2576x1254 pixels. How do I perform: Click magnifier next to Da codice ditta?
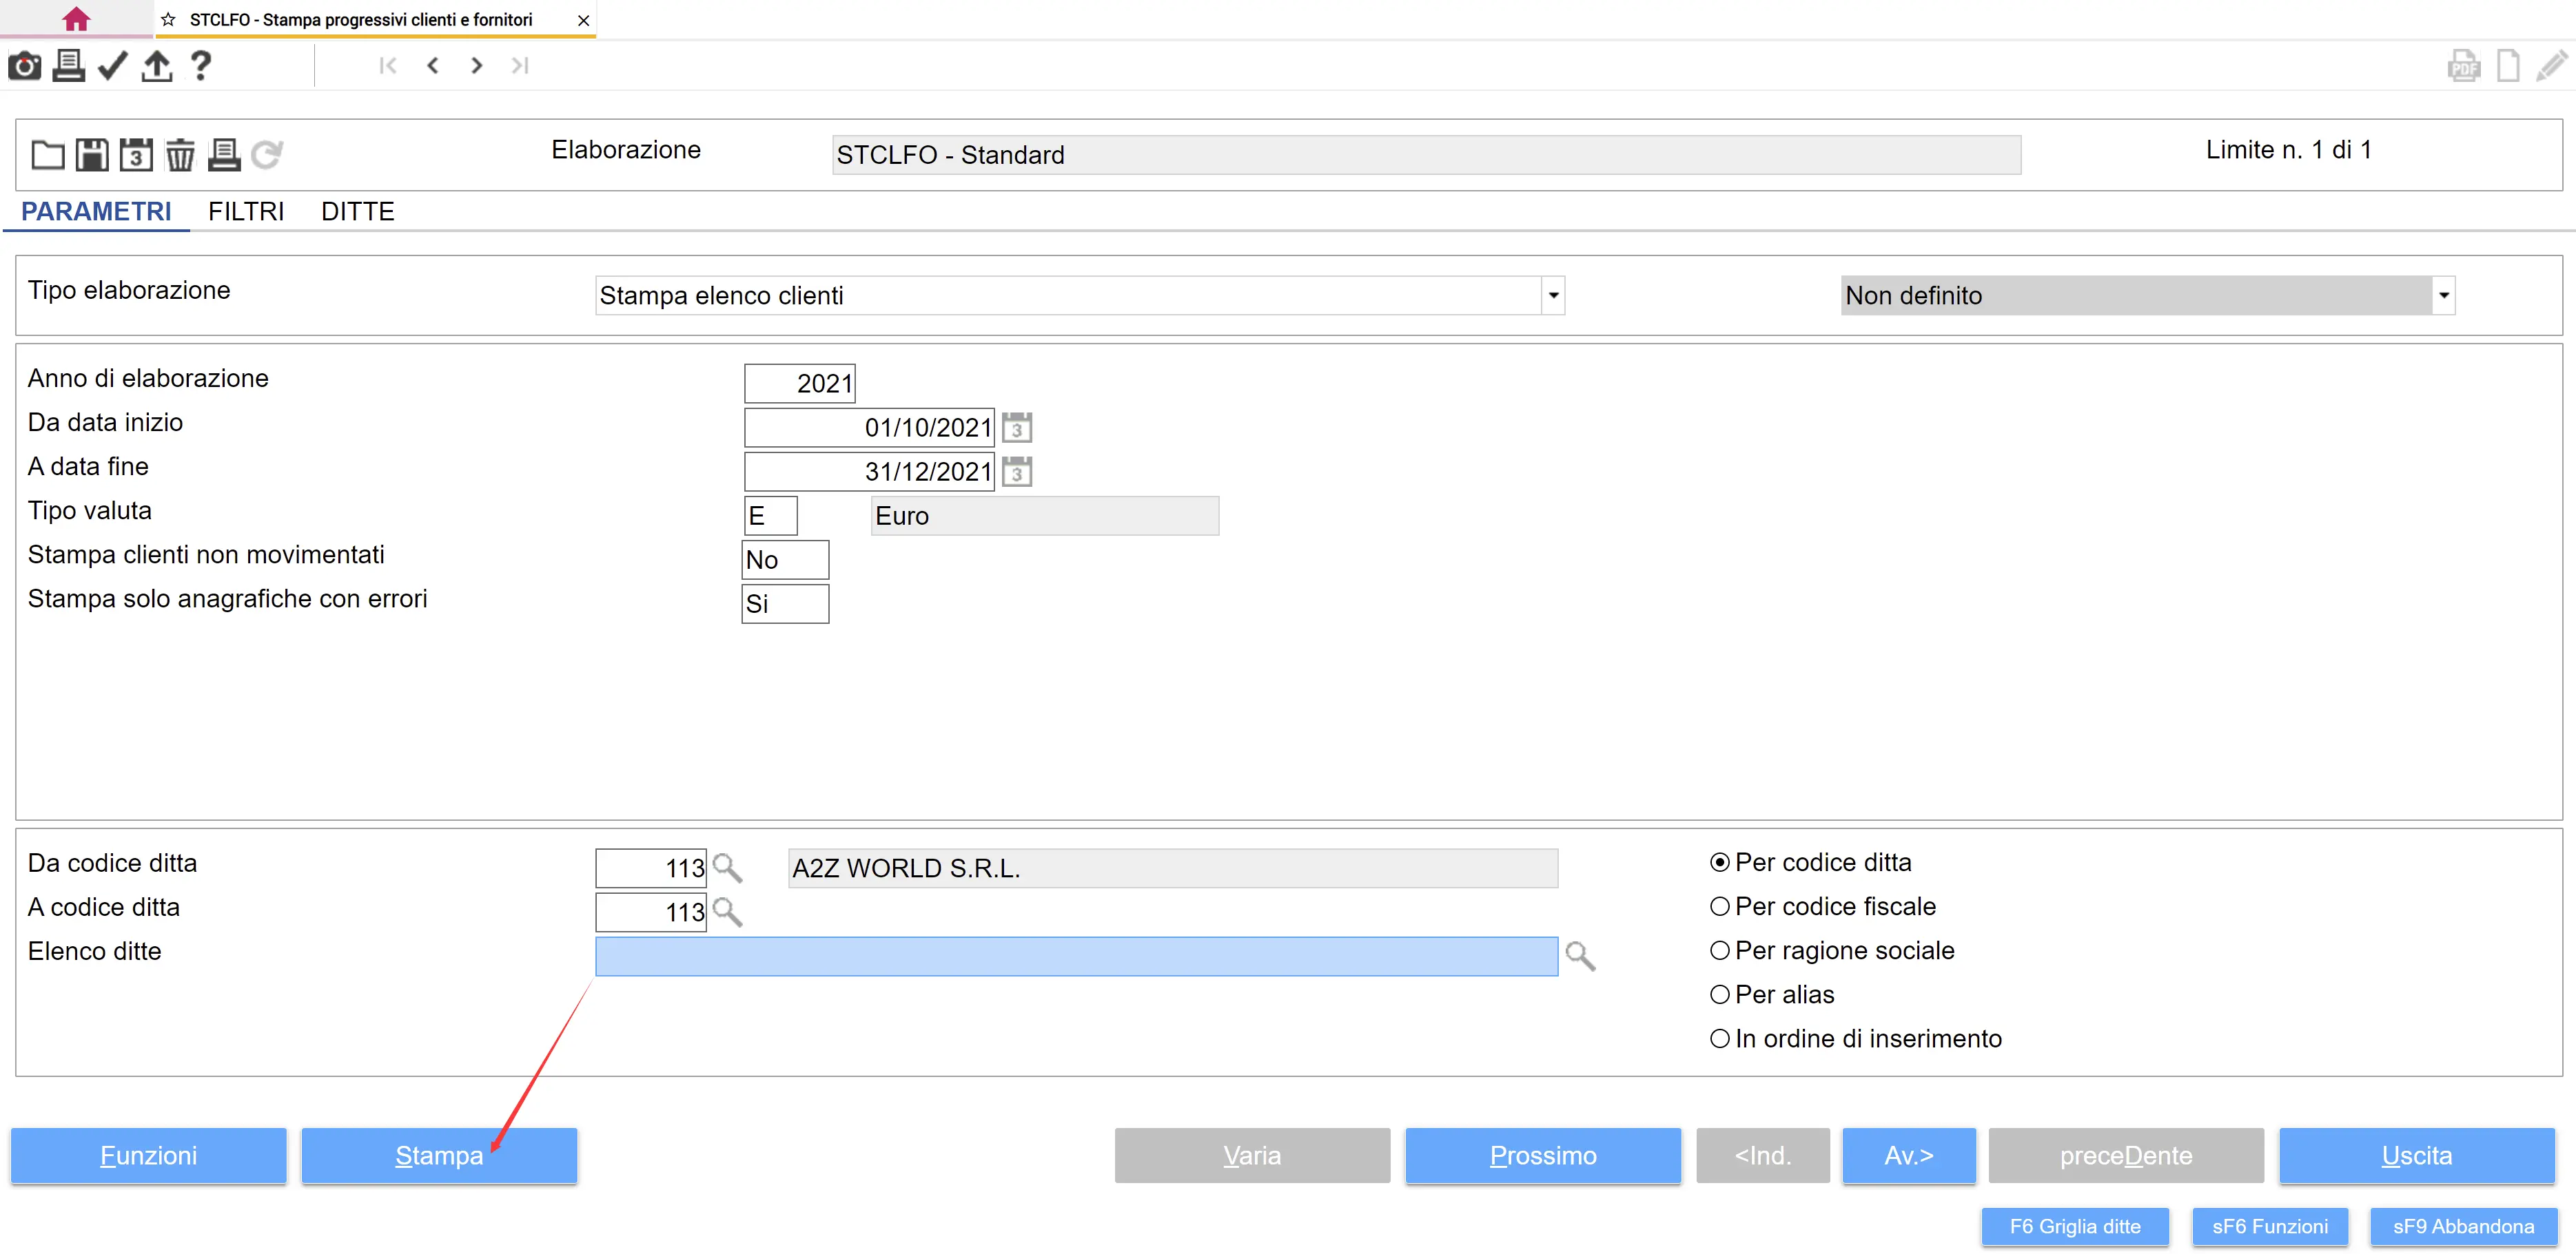tap(728, 868)
